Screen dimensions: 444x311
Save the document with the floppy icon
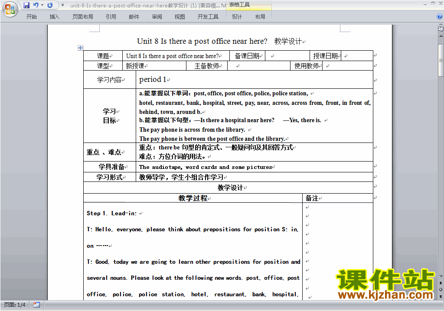(26, 5)
